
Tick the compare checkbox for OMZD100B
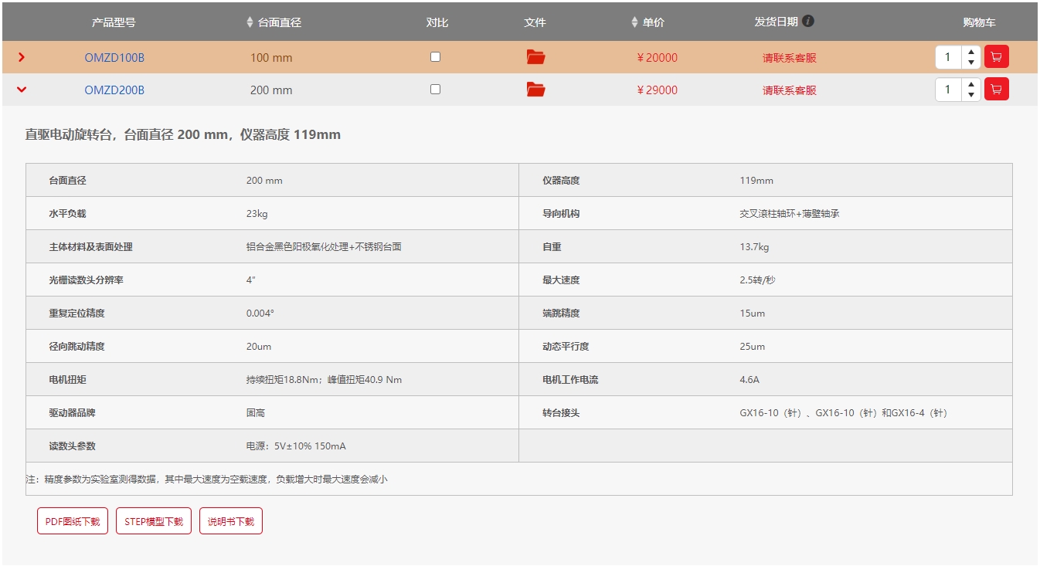[x=435, y=57]
